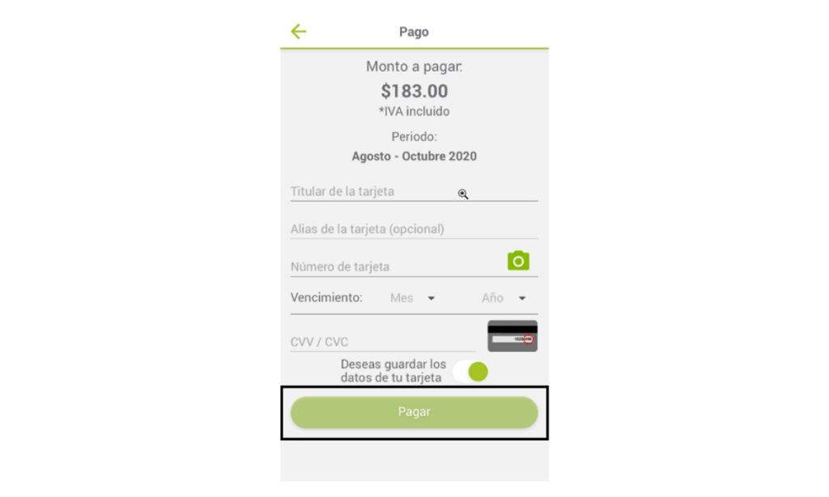Click the Agosto - Octubre 2020 period
Screen dimensions: 829x497
[414, 156]
